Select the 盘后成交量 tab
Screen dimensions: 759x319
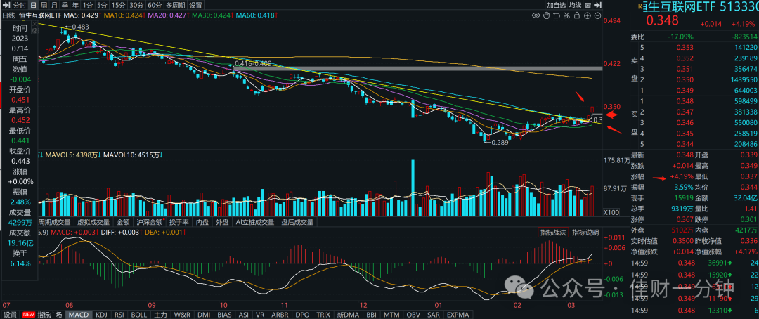tap(297, 222)
